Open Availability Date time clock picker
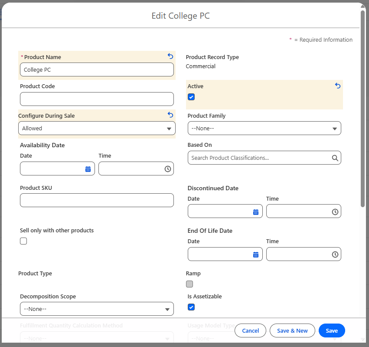 tap(168, 169)
